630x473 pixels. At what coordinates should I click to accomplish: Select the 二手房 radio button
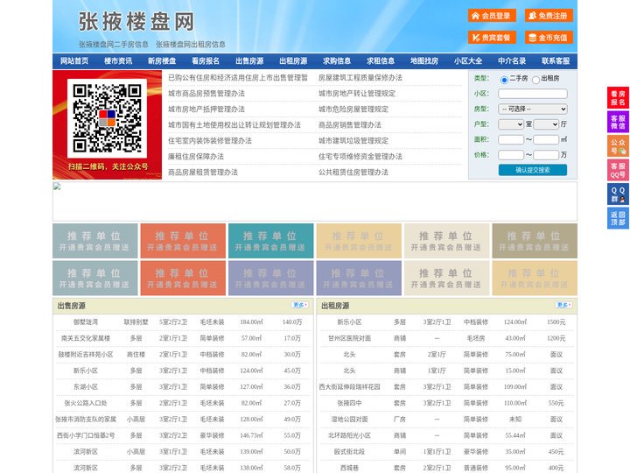tap(504, 80)
